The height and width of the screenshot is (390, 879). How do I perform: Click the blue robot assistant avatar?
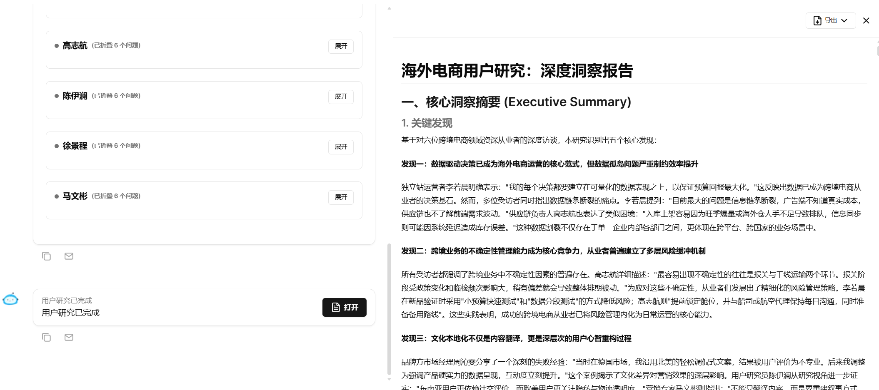tap(10, 299)
